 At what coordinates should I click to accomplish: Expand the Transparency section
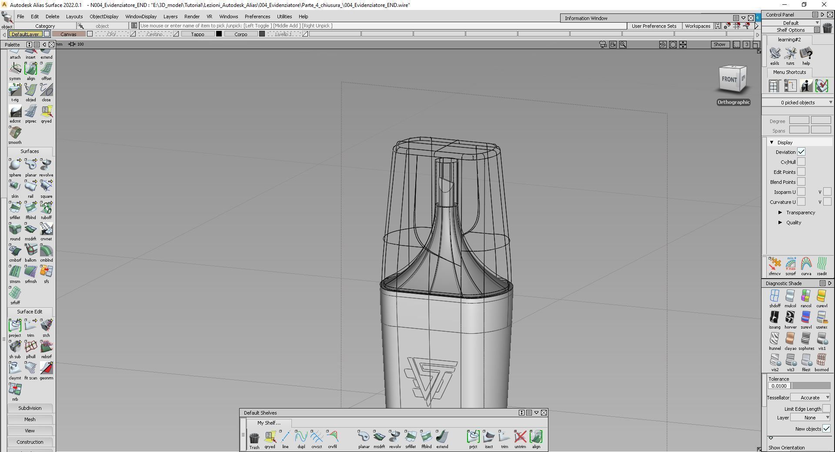pyautogui.click(x=780, y=213)
